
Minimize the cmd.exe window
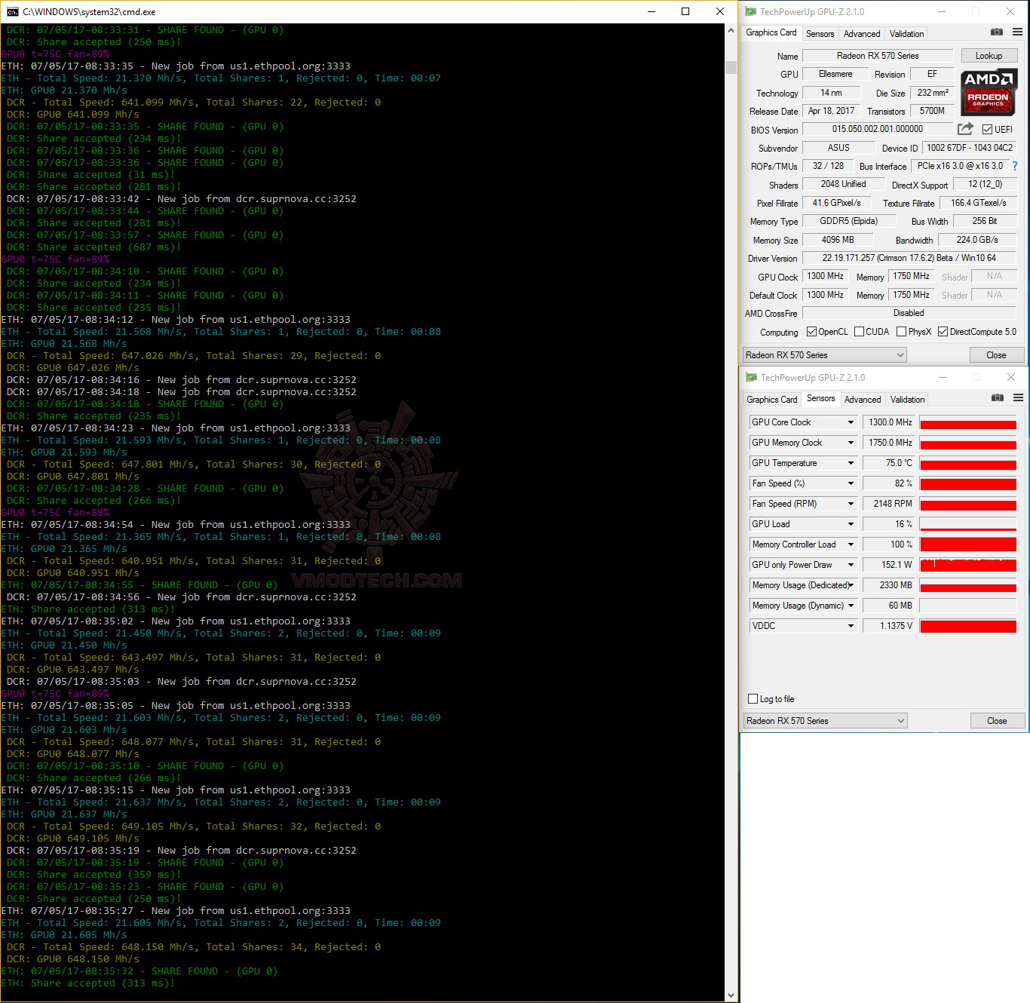click(651, 11)
